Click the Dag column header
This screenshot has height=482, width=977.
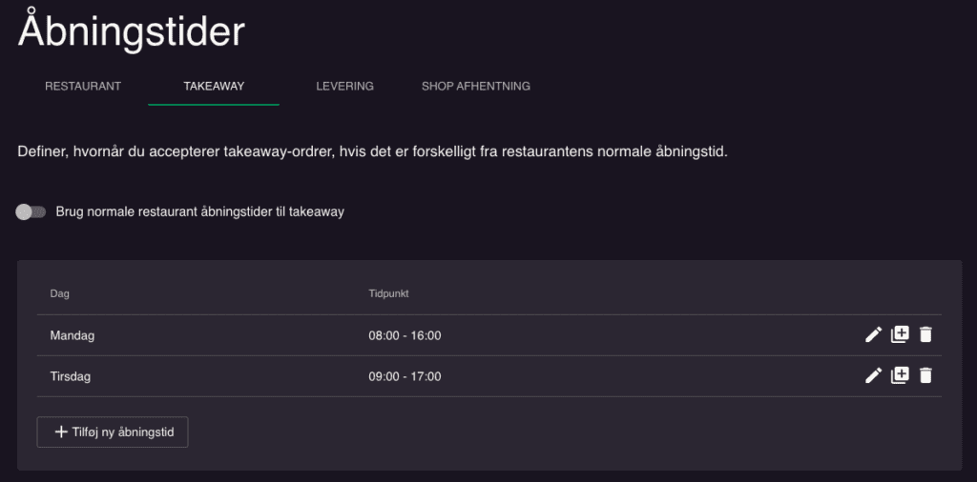pyautogui.click(x=60, y=293)
